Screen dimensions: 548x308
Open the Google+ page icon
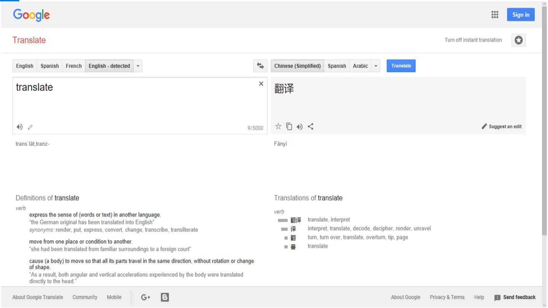pos(146,297)
